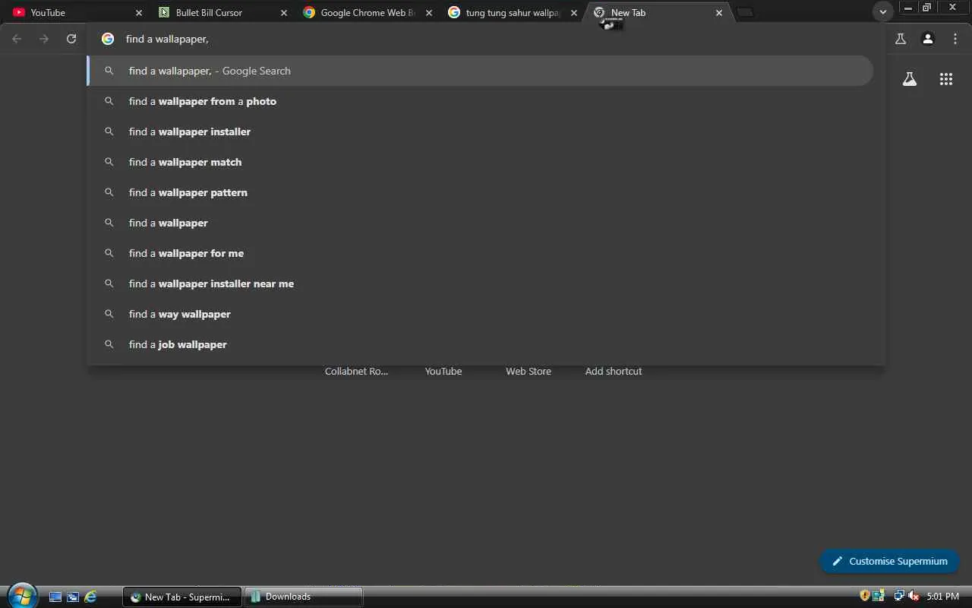The width and height of the screenshot is (972, 608).
Task: Click the Show Desktop quick launch icon
Action: click(x=55, y=597)
